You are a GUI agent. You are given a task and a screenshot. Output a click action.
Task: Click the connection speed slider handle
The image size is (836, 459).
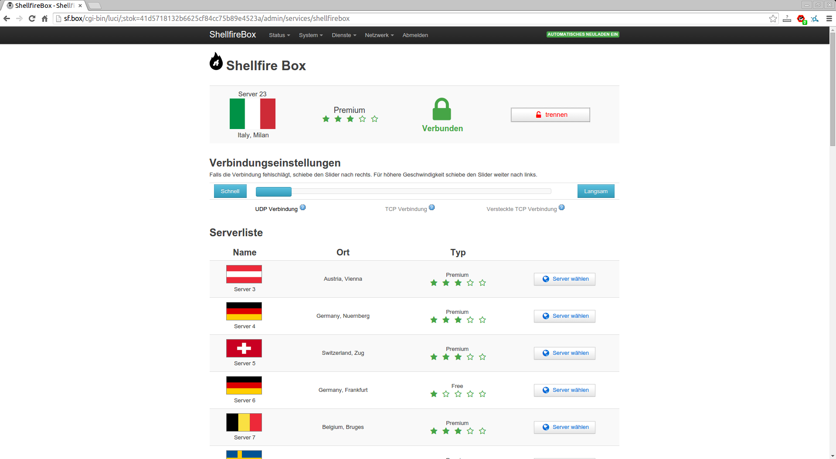point(273,191)
